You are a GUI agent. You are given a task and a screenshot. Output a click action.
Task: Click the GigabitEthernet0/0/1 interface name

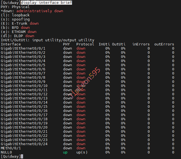pyautogui.click(x=23, y=48)
